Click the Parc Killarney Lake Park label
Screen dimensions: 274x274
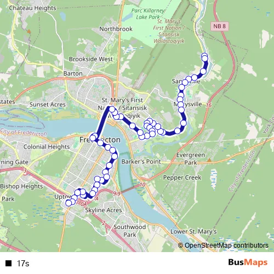click(148, 14)
